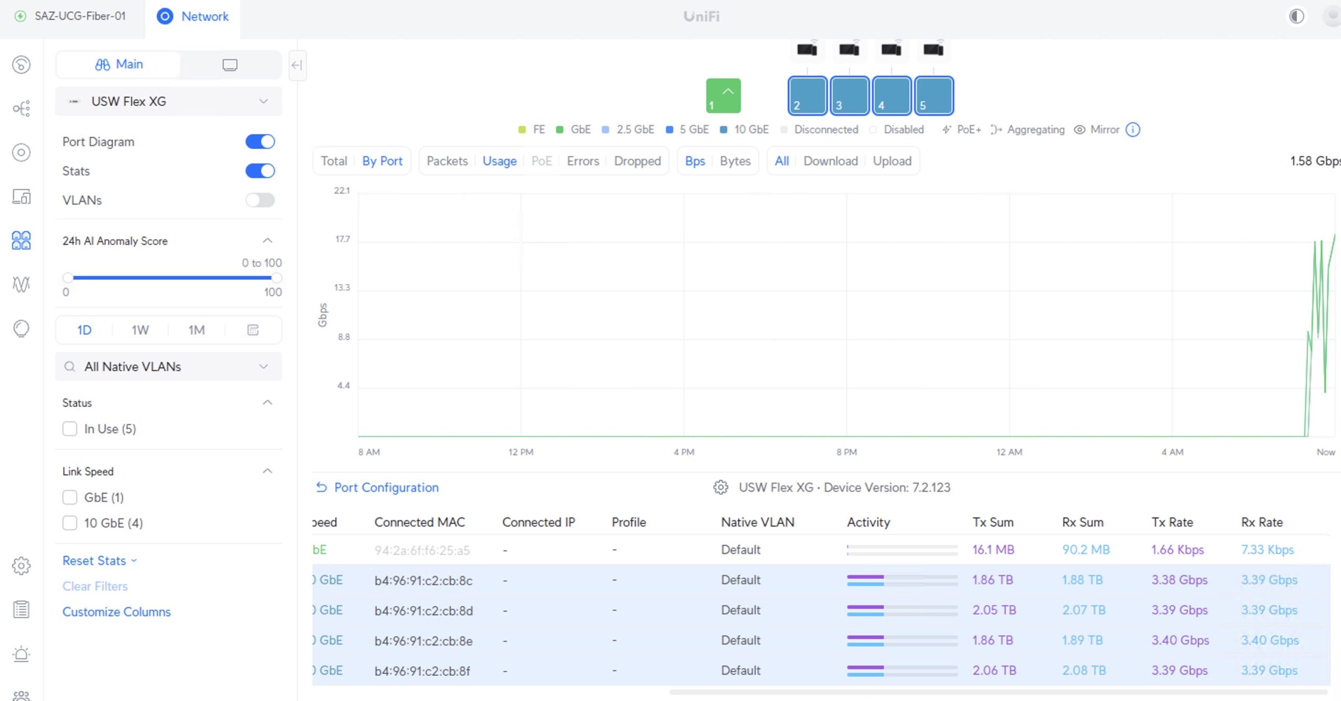Turn off the Port Diagram switch
Viewport: 1341px width, 701px height.
pos(260,141)
